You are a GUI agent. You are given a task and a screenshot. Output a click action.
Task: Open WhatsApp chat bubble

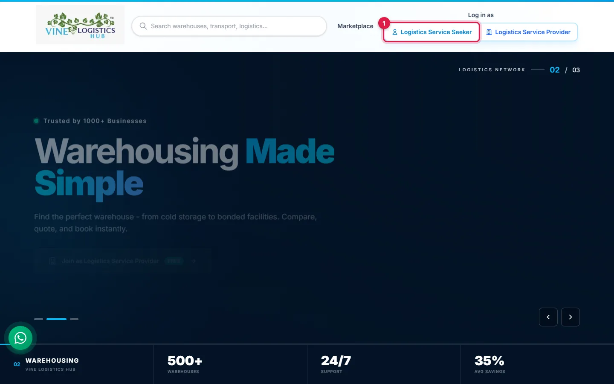[20, 338]
